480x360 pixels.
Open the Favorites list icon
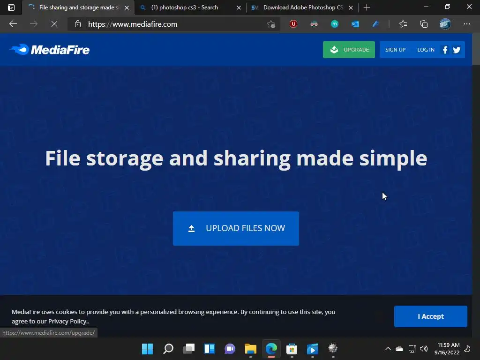tap(403, 24)
